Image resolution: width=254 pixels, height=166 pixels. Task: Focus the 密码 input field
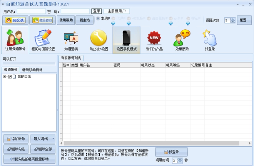pyautogui.click(x=75, y=11)
